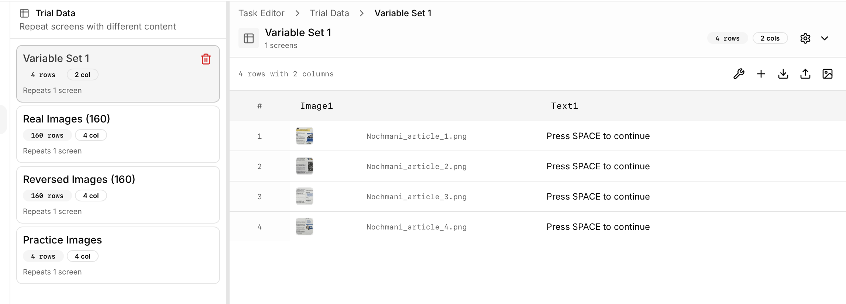Open the Nochmani_article_1.png thumbnail

[x=304, y=136]
